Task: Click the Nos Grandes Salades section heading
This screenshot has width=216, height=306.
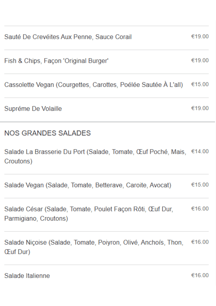Action: 48,133
